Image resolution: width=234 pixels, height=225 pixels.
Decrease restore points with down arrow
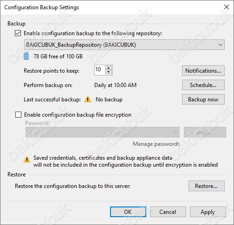(109, 72)
